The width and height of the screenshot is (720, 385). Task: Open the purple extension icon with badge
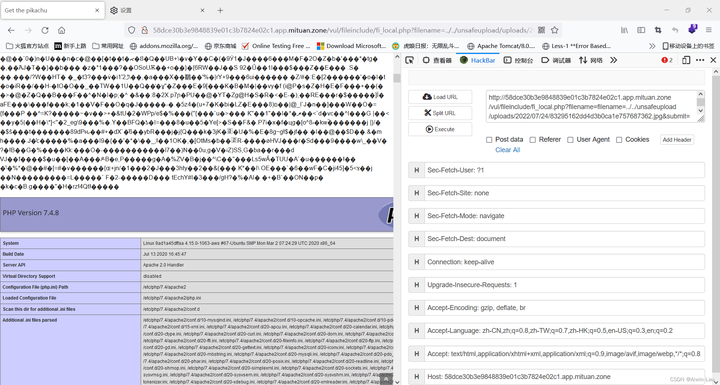coord(692,29)
